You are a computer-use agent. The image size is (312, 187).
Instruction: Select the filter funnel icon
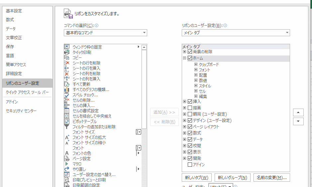[66, 127]
